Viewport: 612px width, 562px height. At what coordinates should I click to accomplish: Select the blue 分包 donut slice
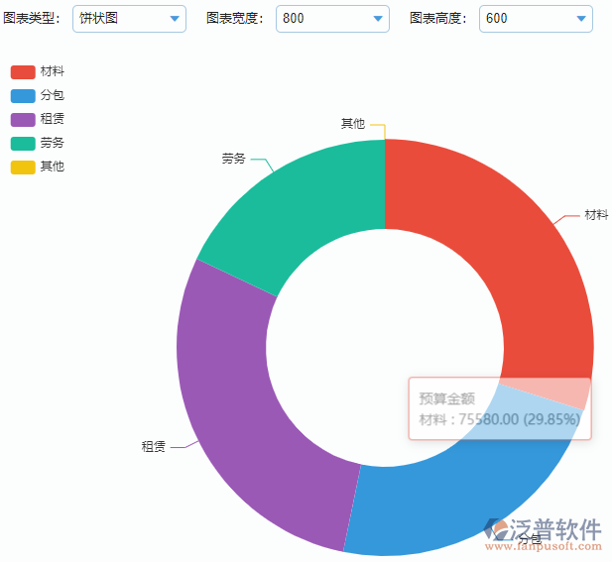[x=446, y=506]
